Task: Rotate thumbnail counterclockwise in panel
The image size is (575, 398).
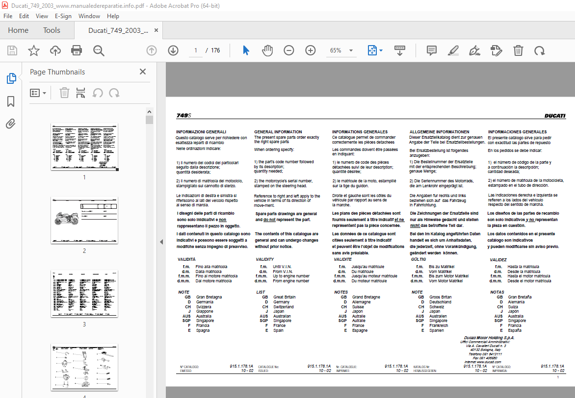Action: (x=98, y=93)
